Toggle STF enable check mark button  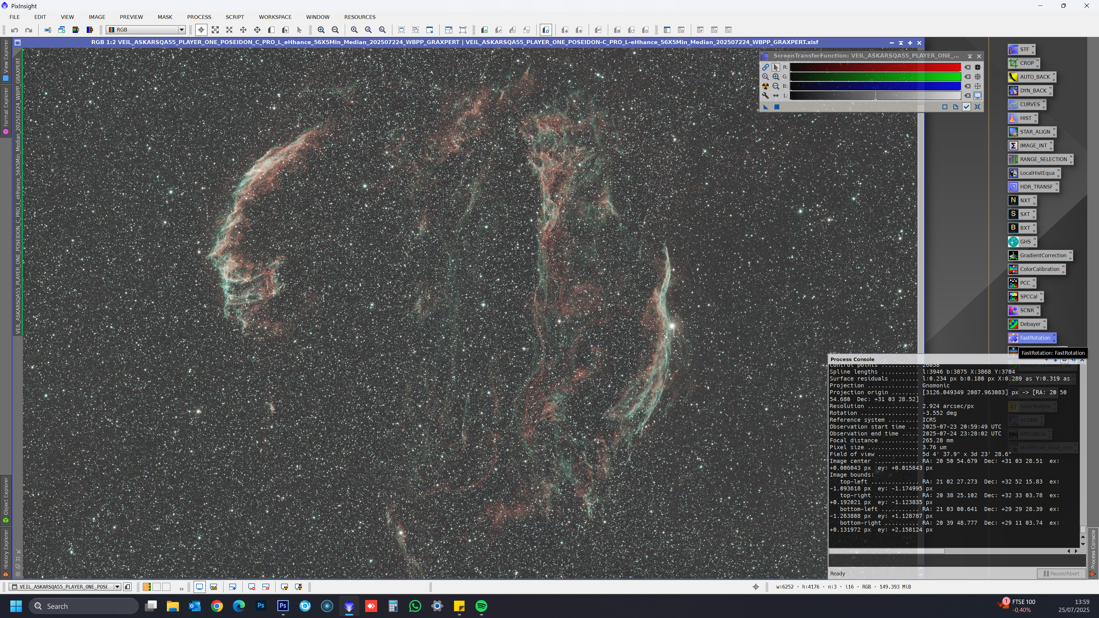point(966,107)
